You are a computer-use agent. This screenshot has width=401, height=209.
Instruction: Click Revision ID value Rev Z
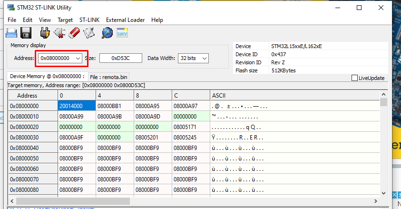point(278,62)
